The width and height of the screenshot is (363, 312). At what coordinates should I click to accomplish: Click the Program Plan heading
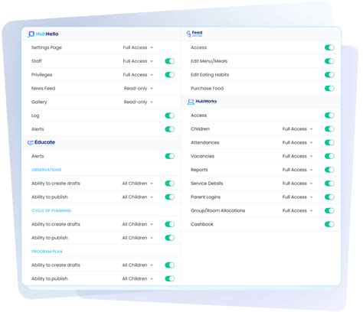47,252
